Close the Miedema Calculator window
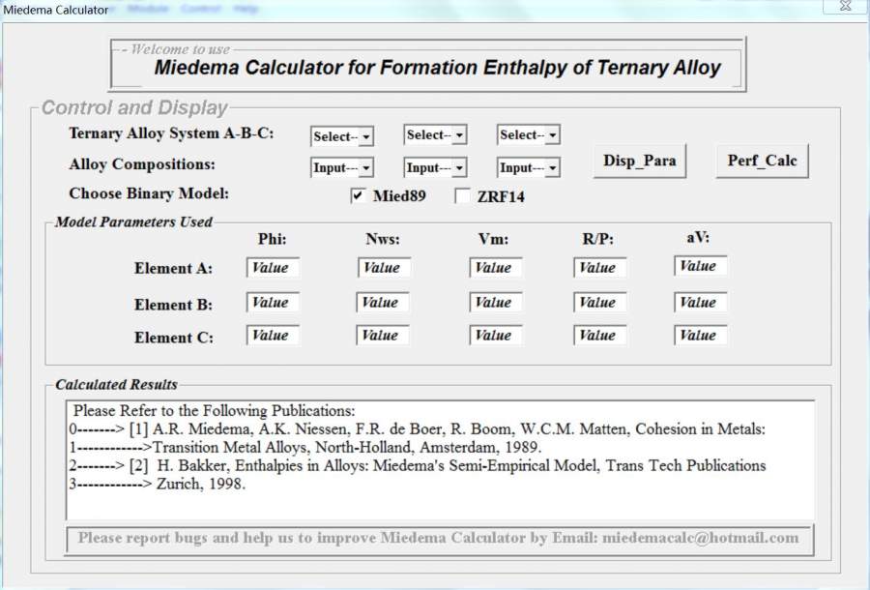This screenshot has height=590, width=870. (845, 6)
